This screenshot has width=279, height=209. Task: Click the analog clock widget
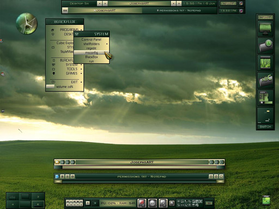27,23
